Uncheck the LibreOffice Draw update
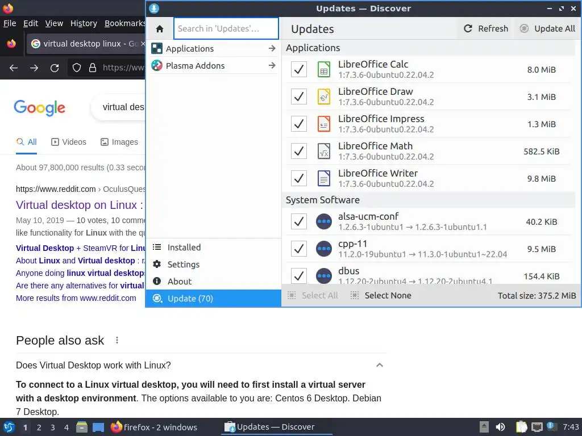Image resolution: width=582 pixels, height=436 pixels. tap(299, 97)
